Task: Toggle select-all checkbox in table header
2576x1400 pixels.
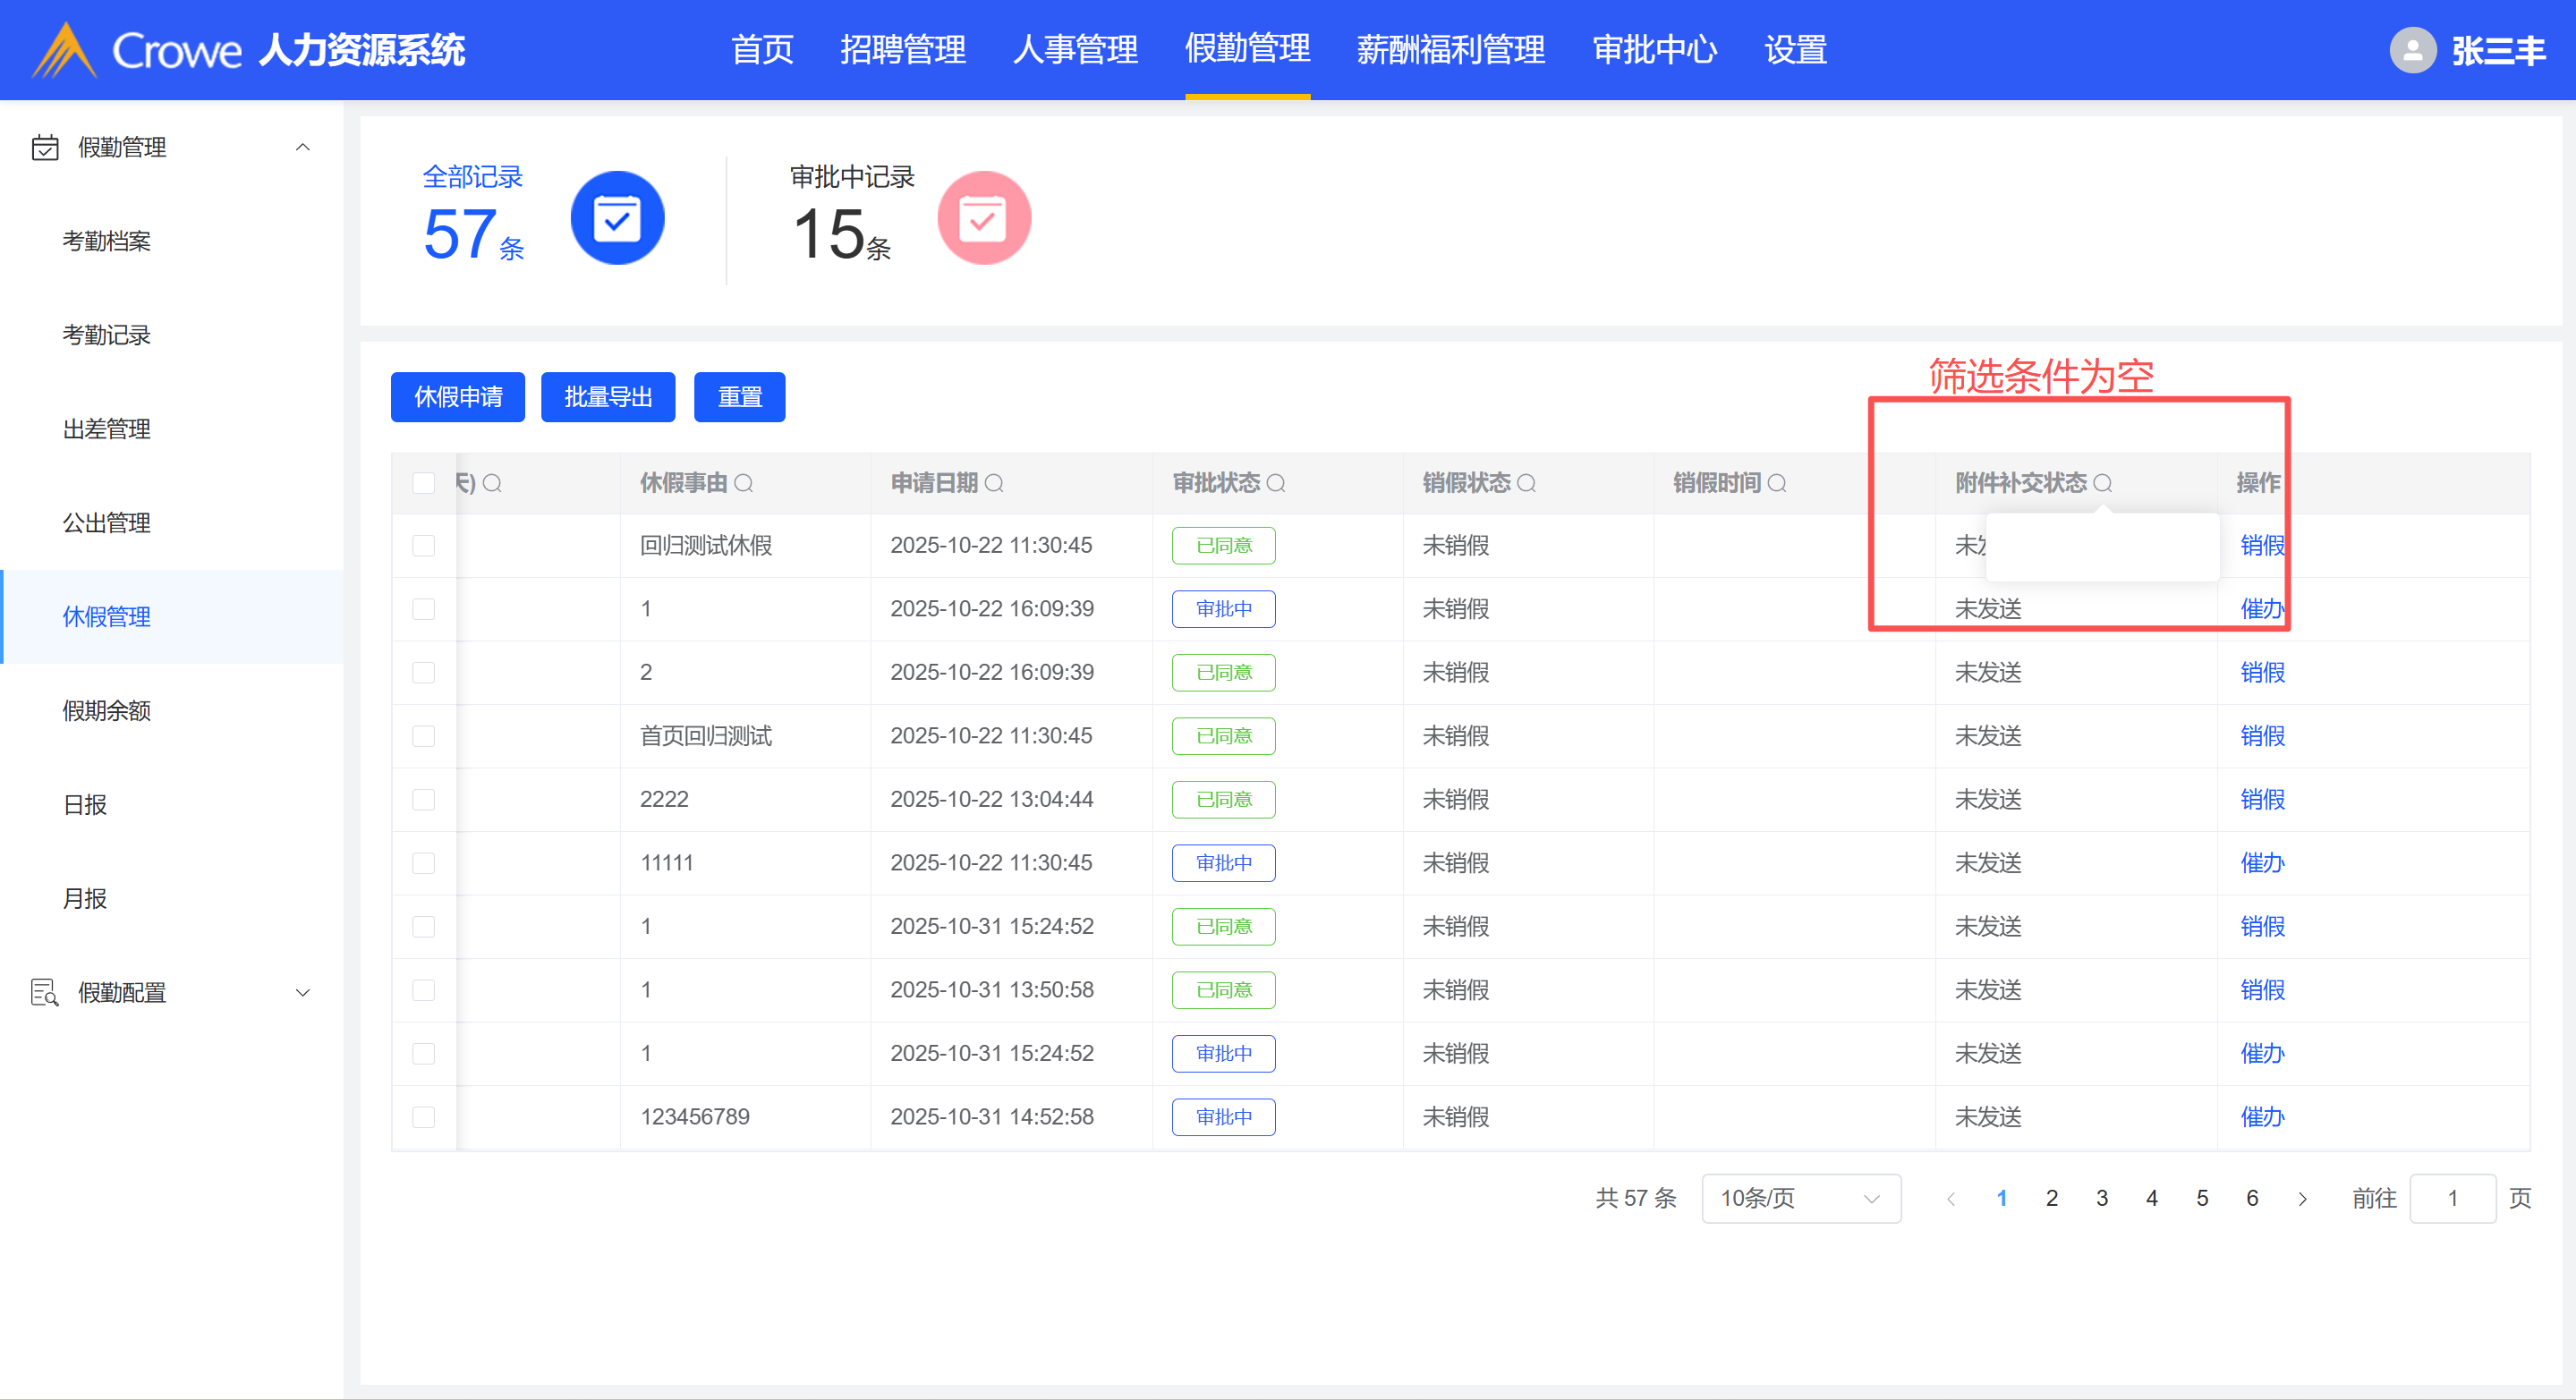Action: pyautogui.click(x=424, y=483)
